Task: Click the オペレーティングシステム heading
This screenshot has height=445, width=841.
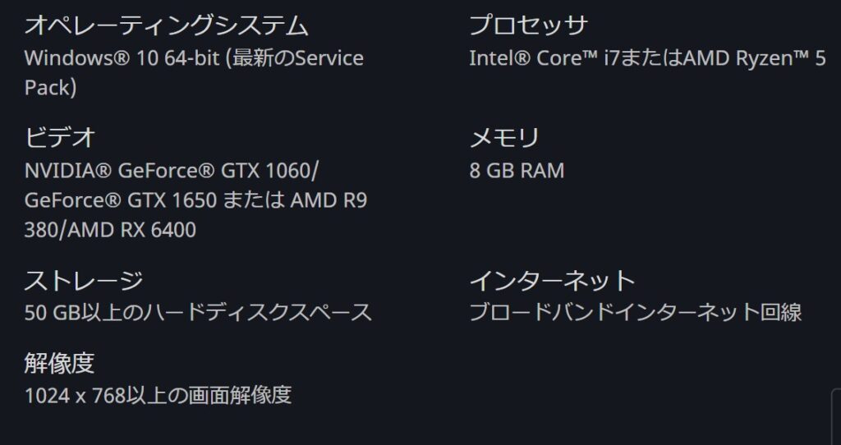Action: (166, 25)
